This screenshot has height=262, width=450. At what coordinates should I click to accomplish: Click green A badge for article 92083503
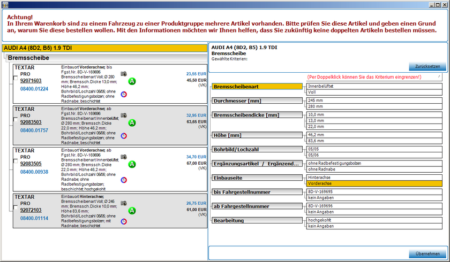pos(132,123)
